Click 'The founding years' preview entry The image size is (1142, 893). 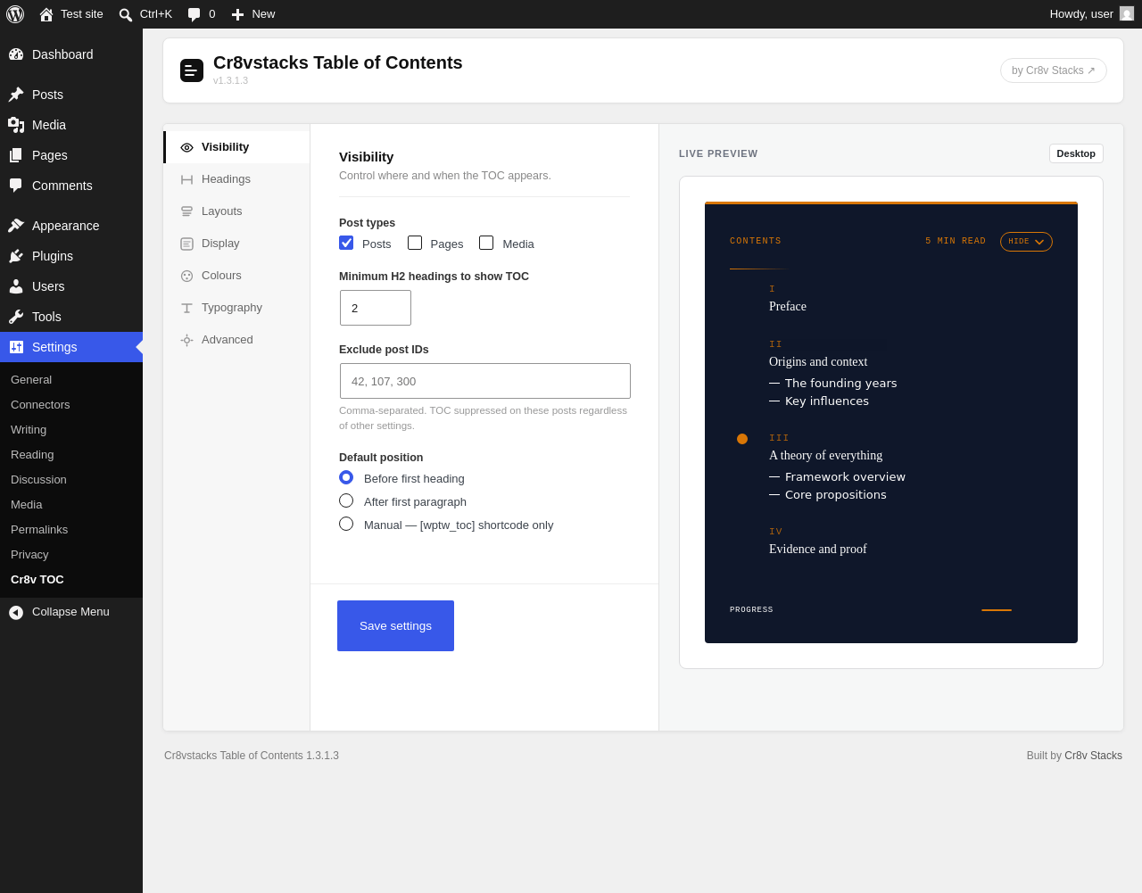pyautogui.click(x=841, y=384)
